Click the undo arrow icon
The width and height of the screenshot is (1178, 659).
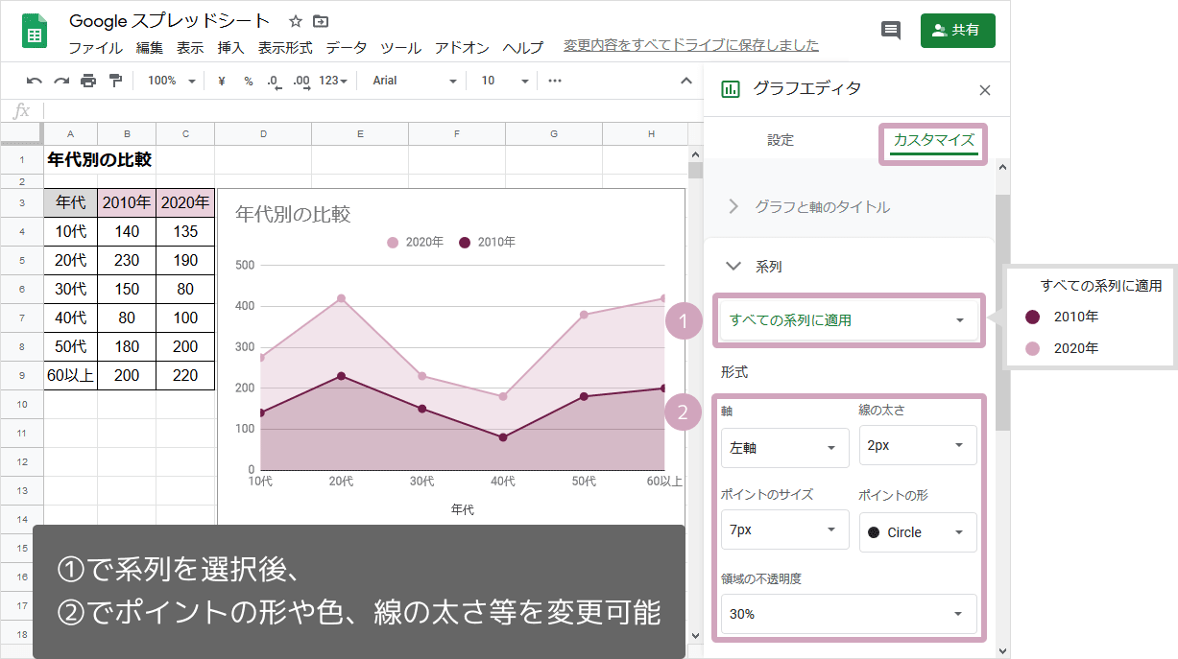point(34,82)
